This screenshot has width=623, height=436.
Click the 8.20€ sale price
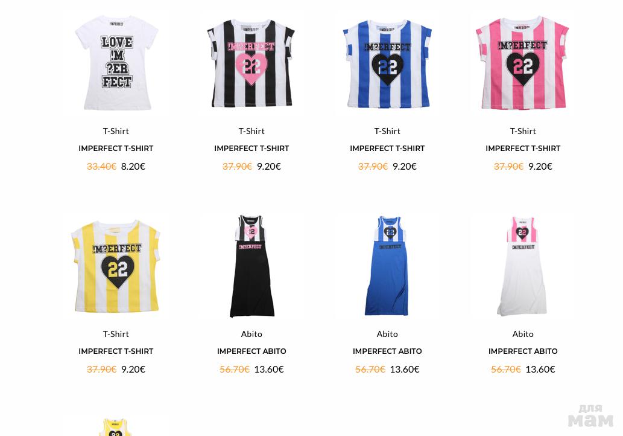[x=133, y=166]
